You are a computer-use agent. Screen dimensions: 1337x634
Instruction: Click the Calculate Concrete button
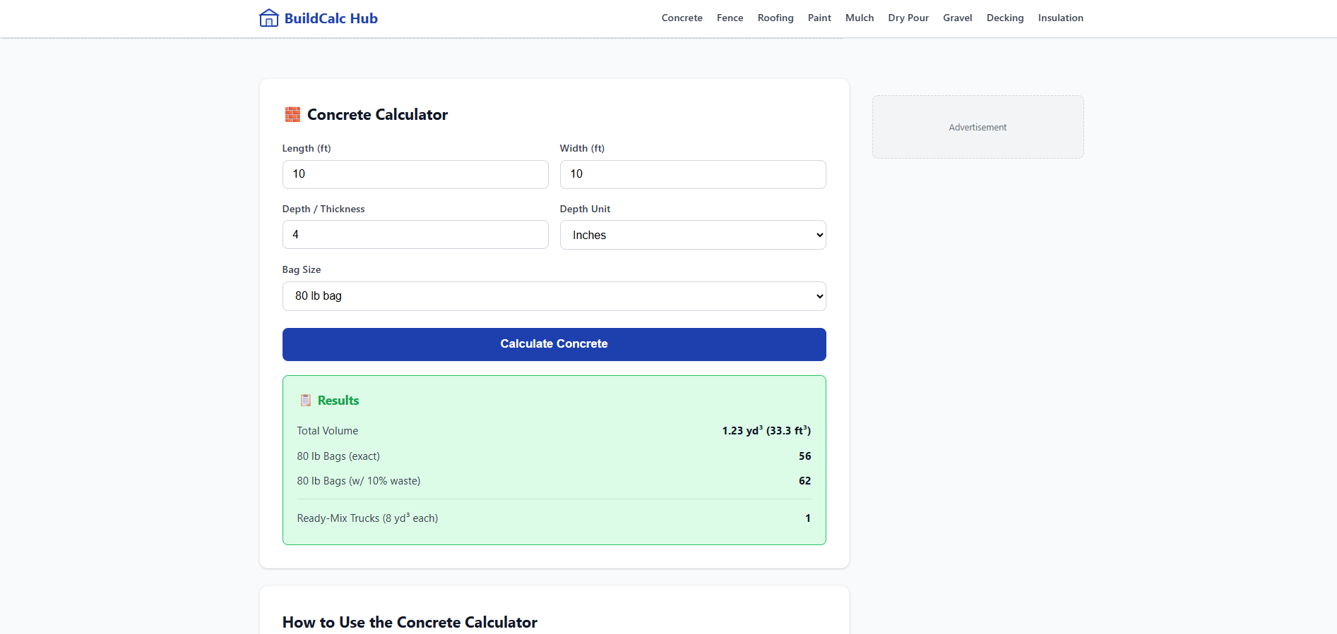[554, 344]
